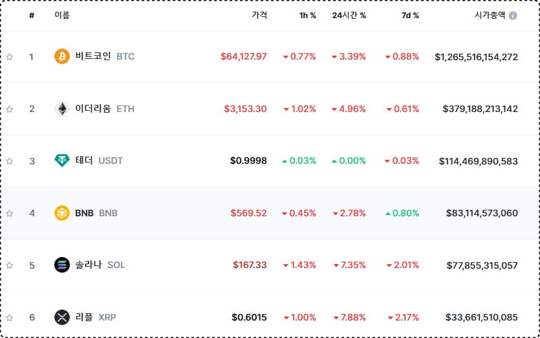Screen dimensions: 540x338
Task: Sort by 24시간 % column header
Action: tap(349, 15)
